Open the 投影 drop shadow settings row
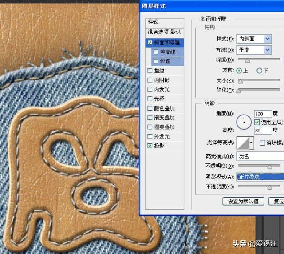 pos(165,146)
